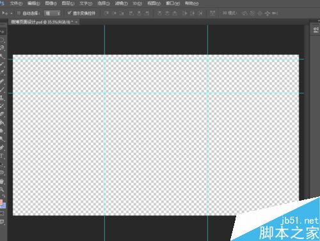
Task: Click the foreground color swatch
Action: pyautogui.click(x=1, y=202)
